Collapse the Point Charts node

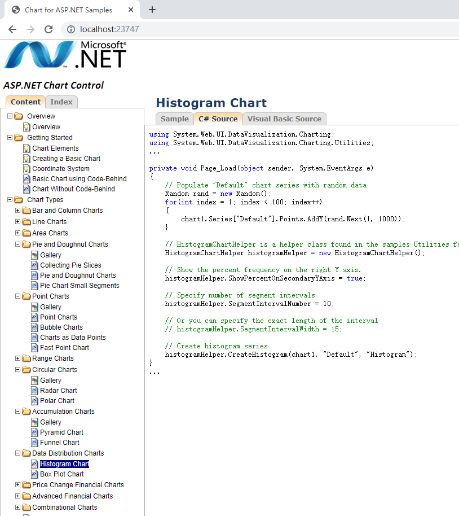click(x=17, y=296)
